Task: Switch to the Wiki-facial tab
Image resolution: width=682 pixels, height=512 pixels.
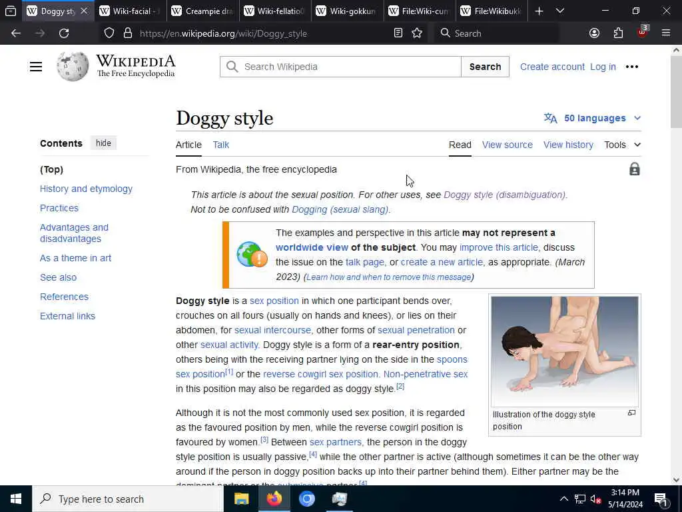Action: click(131, 11)
